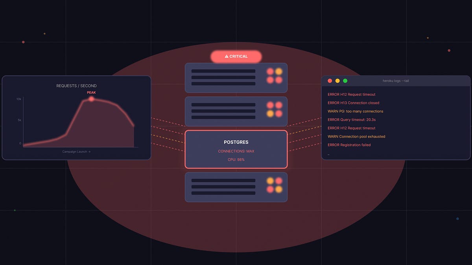Viewport: 472px width, 265px height.
Task: Select the 'WARN Connection pool exhausted' log entry
Action: (356, 136)
